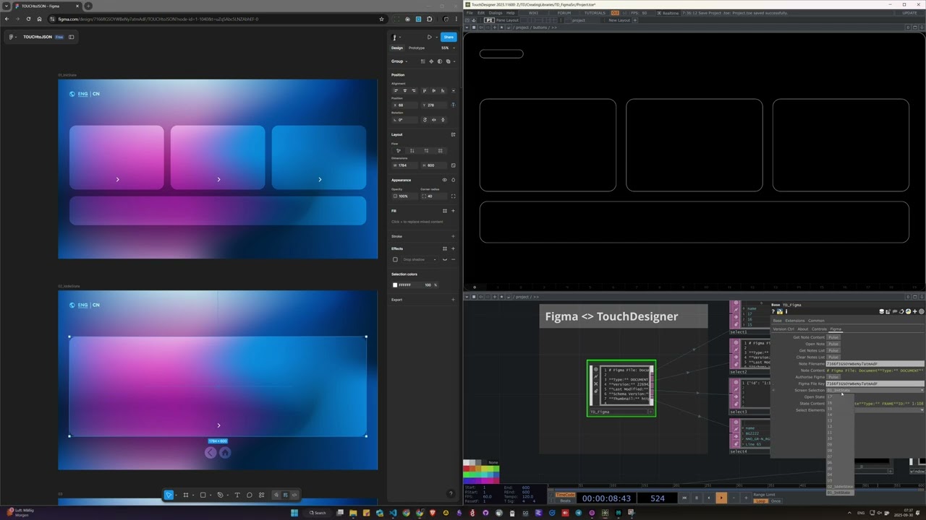Add a new fill with plus icon
This screenshot has width=926, height=520.
(453, 211)
